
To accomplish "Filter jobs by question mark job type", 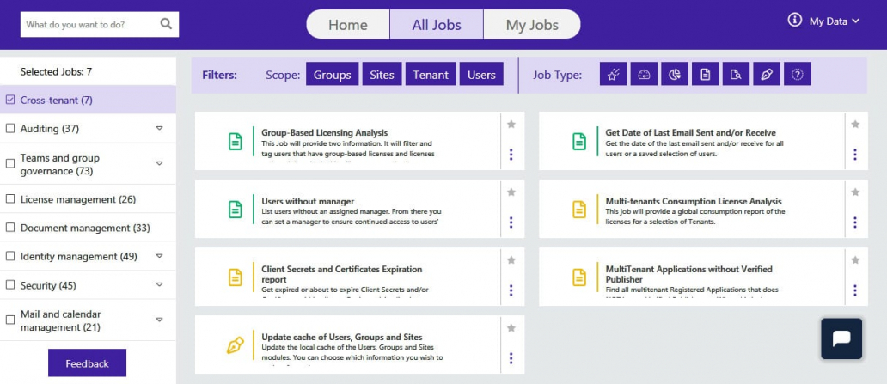I will pos(797,75).
